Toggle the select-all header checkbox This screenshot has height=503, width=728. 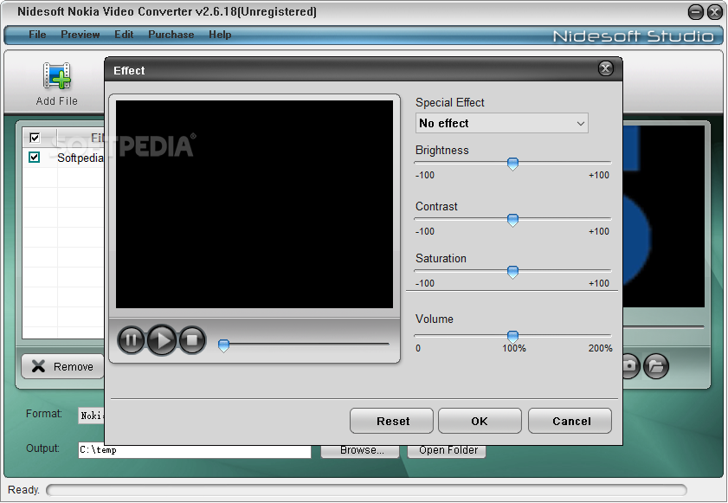coord(35,138)
